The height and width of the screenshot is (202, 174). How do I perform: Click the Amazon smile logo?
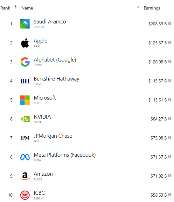click(25, 176)
